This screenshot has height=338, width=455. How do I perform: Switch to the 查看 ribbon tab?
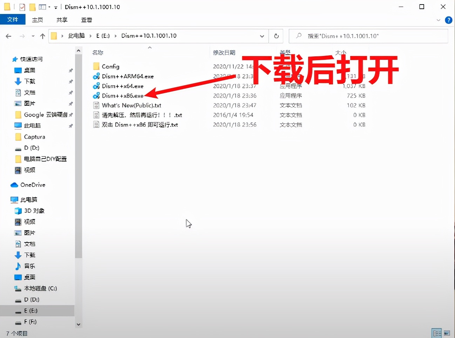pyautogui.click(x=86, y=20)
